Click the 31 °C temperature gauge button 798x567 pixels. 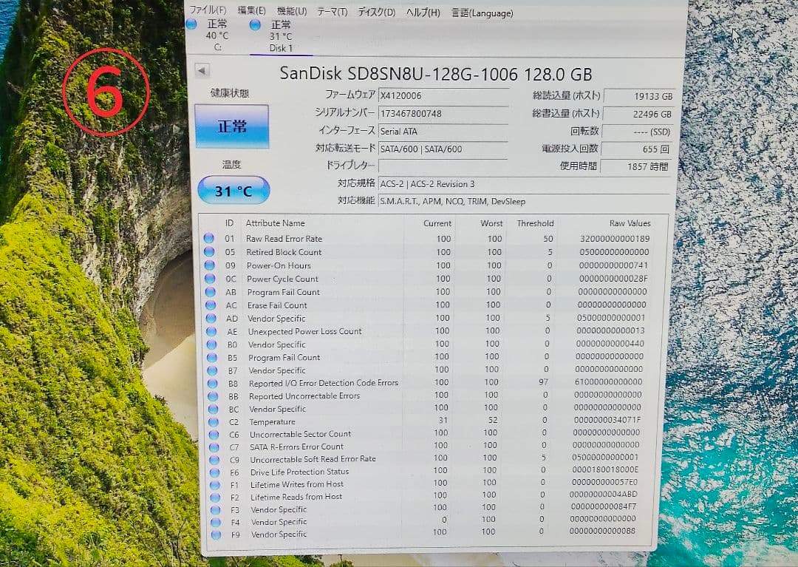[233, 190]
